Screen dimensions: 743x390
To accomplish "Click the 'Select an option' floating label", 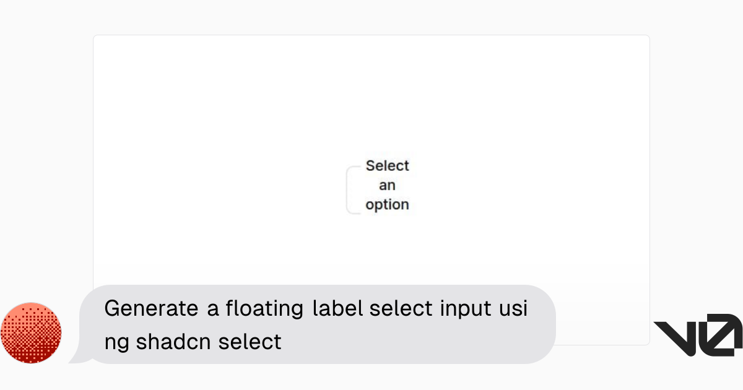I will click(x=387, y=184).
